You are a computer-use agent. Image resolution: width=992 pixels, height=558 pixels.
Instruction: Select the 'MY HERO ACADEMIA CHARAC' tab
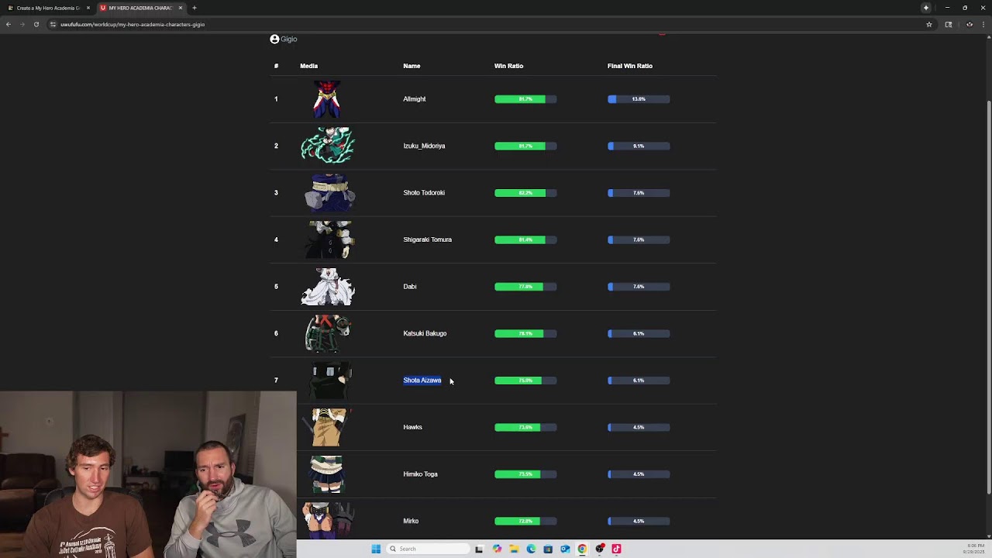coord(141,8)
